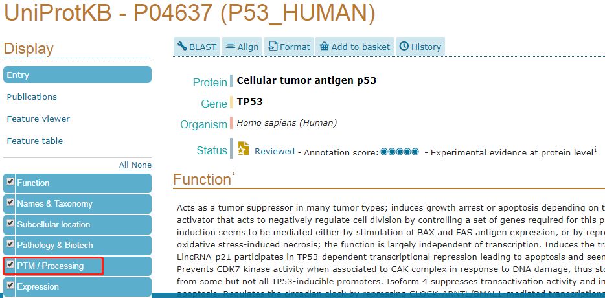
Task: Disable the Subcellular location checkbox
Action: coord(10,223)
